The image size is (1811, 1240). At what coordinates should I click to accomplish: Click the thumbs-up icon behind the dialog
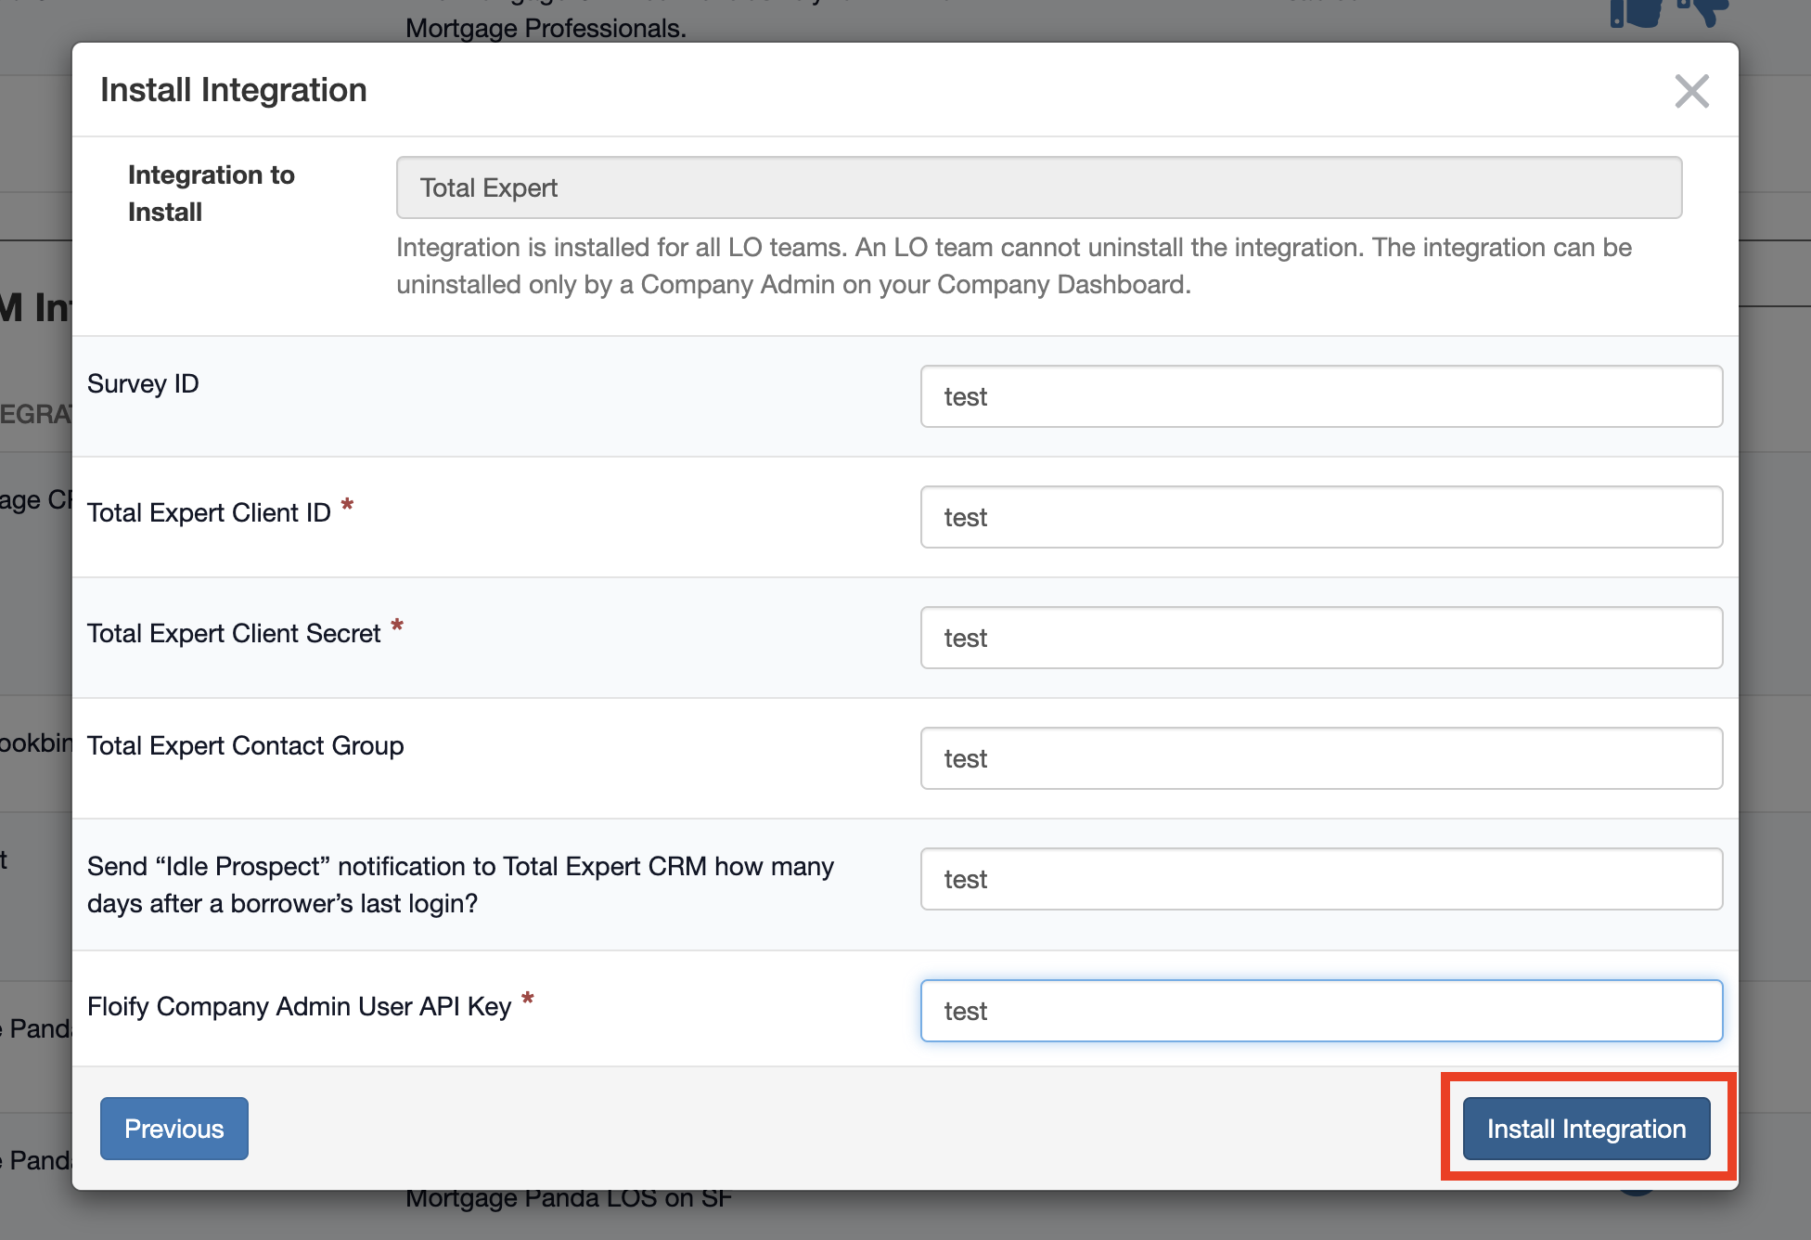coord(1637,14)
